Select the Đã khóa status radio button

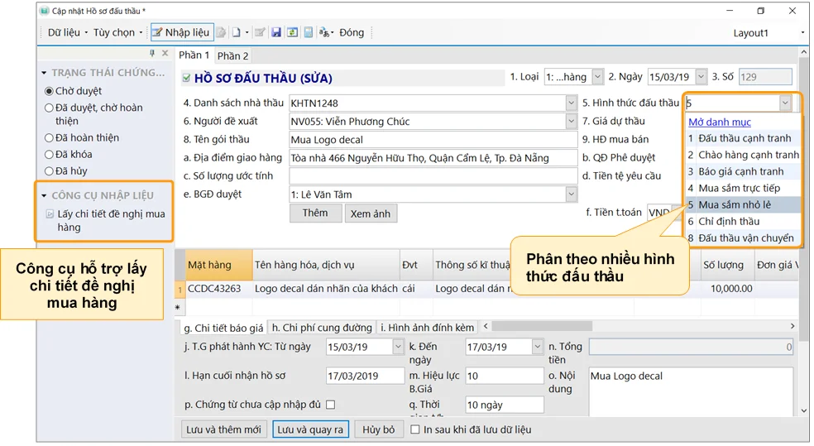(49, 155)
